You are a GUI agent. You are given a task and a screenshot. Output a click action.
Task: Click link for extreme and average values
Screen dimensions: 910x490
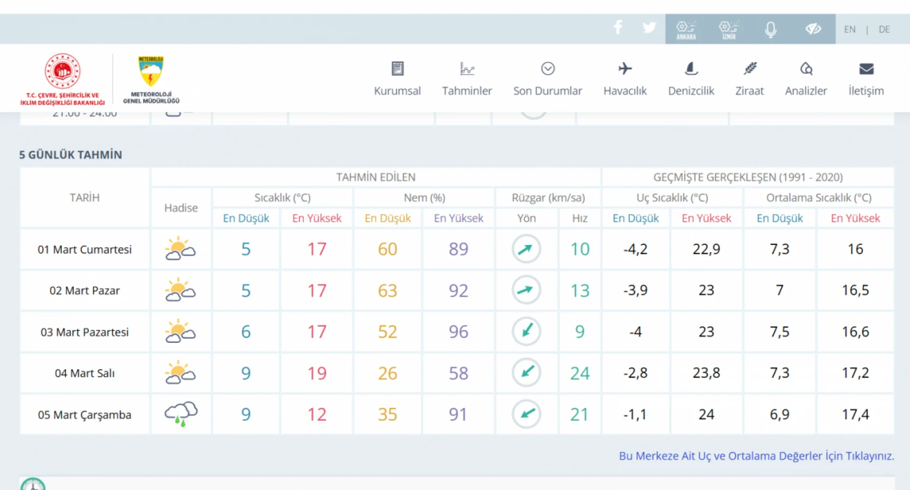tap(756, 456)
